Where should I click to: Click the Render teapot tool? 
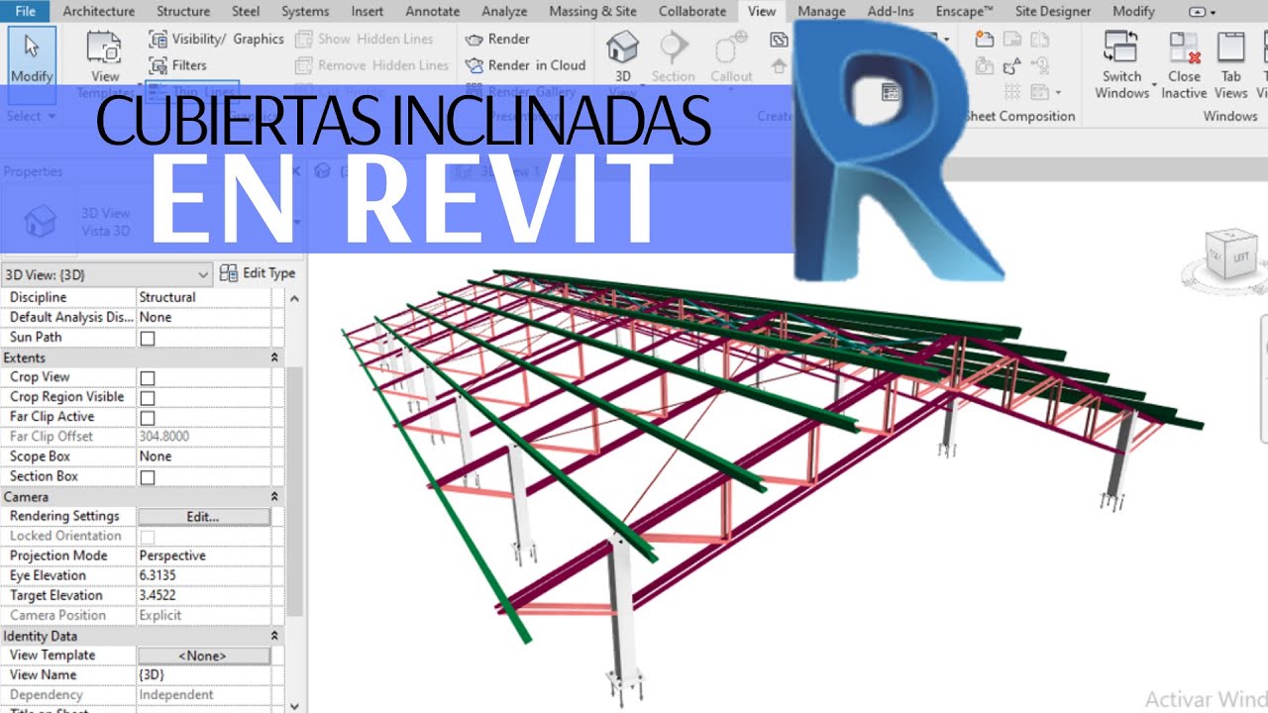click(496, 40)
